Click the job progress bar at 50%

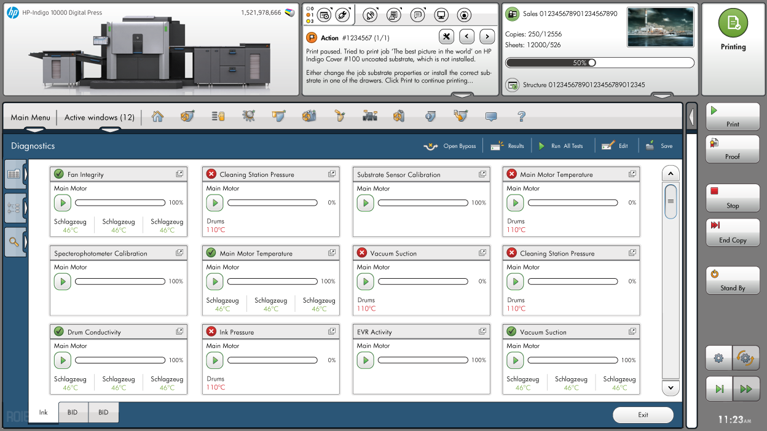[600, 63]
